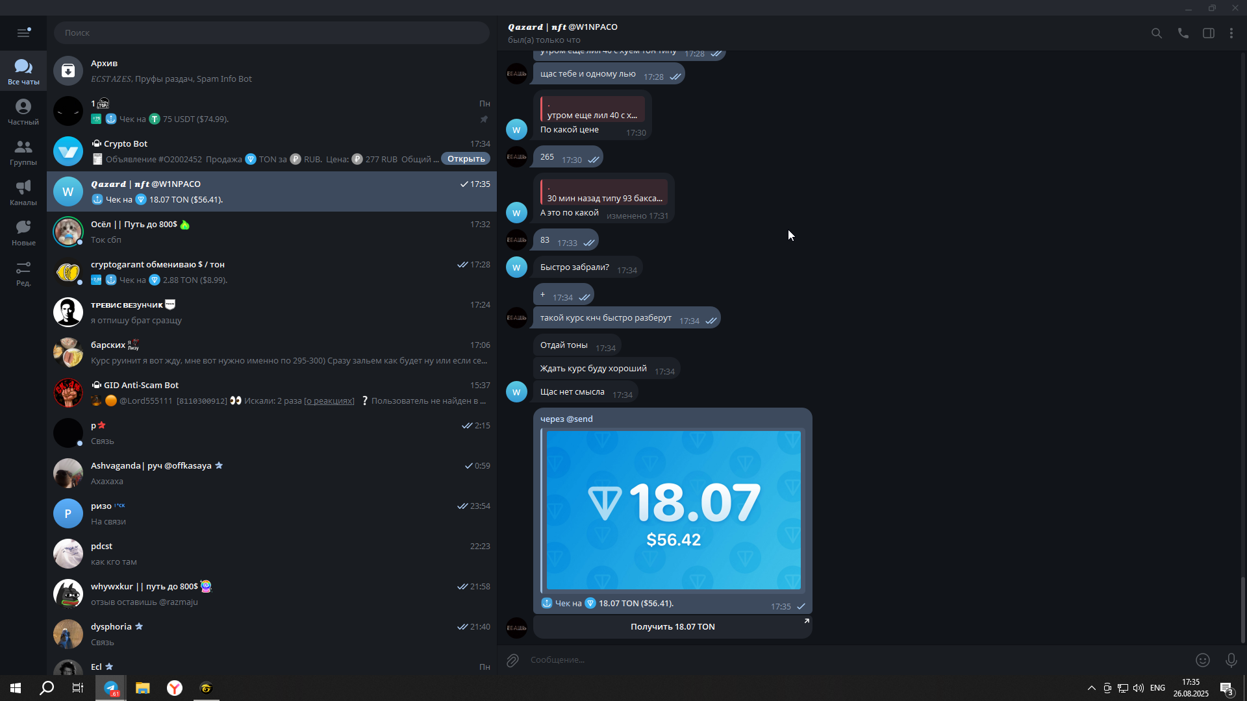Open File Explorer from the taskbar
Screen dimensions: 1247x701
(x=143, y=688)
